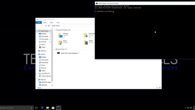Open the File tab in File Explorer
195x110 pixels.
click(39, 23)
